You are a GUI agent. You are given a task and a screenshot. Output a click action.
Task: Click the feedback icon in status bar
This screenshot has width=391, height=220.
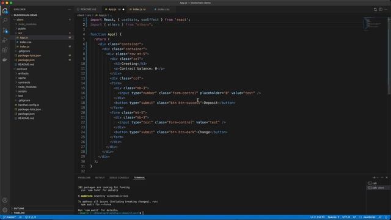point(380,218)
